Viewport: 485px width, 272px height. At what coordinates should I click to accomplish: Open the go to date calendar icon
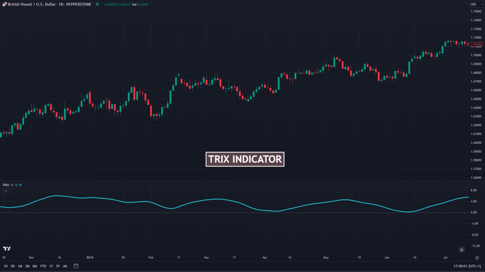[x=76, y=266]
